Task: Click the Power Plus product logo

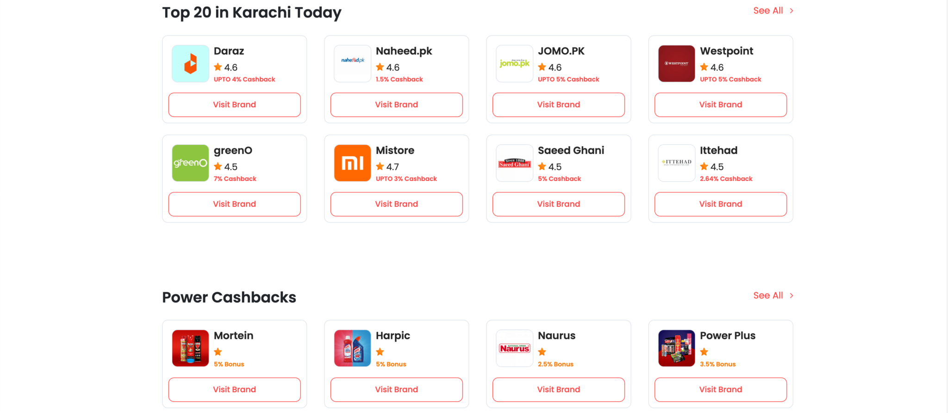Action: pyautogui.click(x=676, y=348)
